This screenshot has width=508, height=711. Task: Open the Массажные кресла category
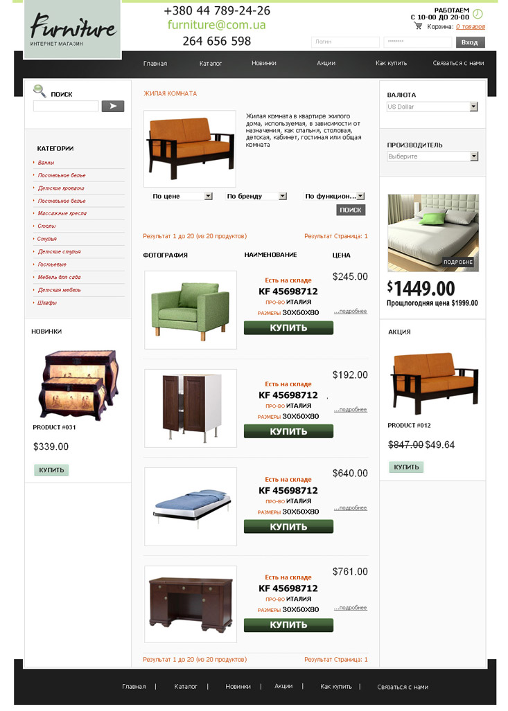62,213
